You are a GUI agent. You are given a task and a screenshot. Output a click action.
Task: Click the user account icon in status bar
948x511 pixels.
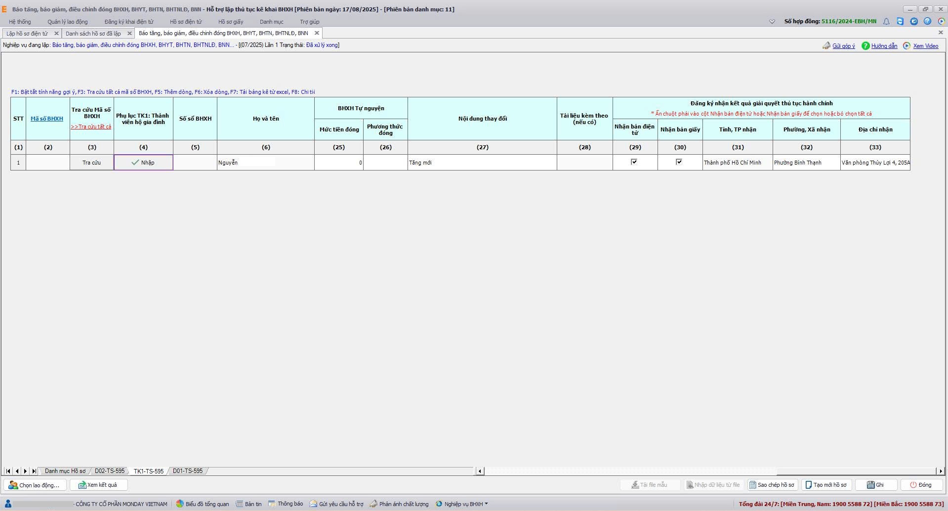(8, 504)
